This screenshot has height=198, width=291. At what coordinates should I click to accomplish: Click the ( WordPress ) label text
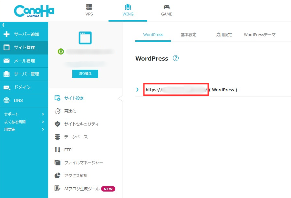click(x=223, y=90)
